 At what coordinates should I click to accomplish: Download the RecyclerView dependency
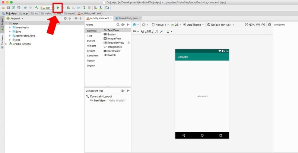129,43
